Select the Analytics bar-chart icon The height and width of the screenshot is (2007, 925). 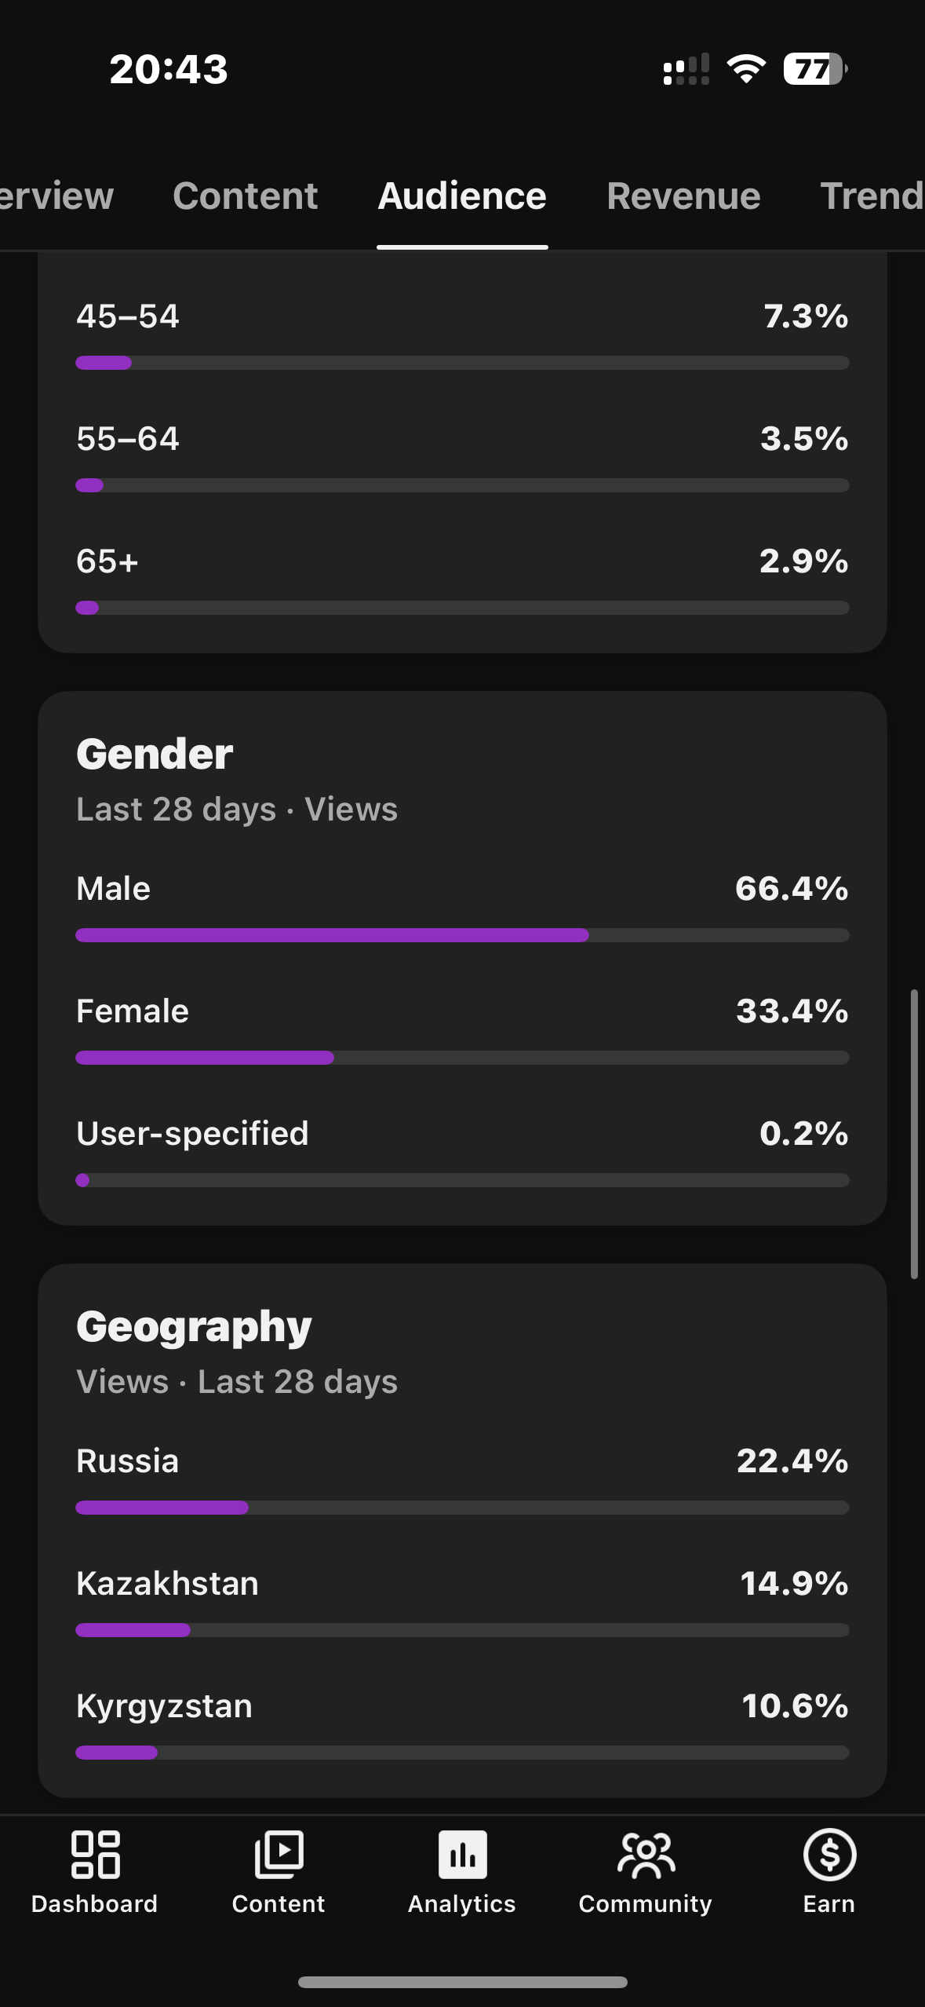[x=462, y=1855]
